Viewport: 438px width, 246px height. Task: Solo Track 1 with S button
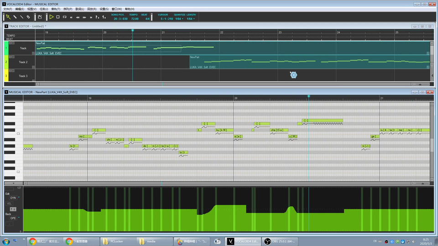(x=13, y=43)
